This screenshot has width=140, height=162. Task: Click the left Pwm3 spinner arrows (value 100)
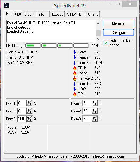29,119
